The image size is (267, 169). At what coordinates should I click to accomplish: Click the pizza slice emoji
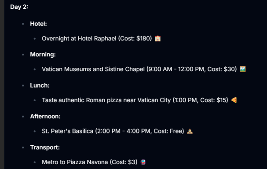pyautogui.click(x=234, y=100)
